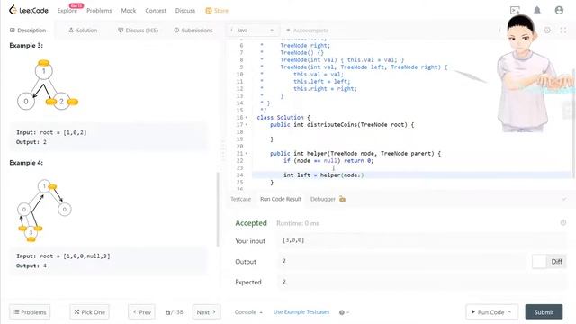Switch to the Submissions tab

click(193, 30)
